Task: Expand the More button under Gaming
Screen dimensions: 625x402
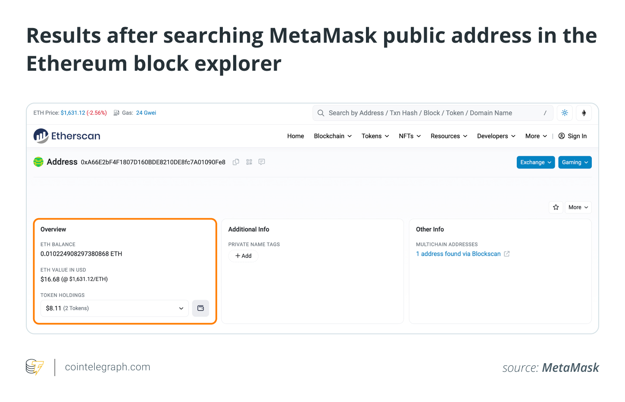Action: (x=578, y=207)
